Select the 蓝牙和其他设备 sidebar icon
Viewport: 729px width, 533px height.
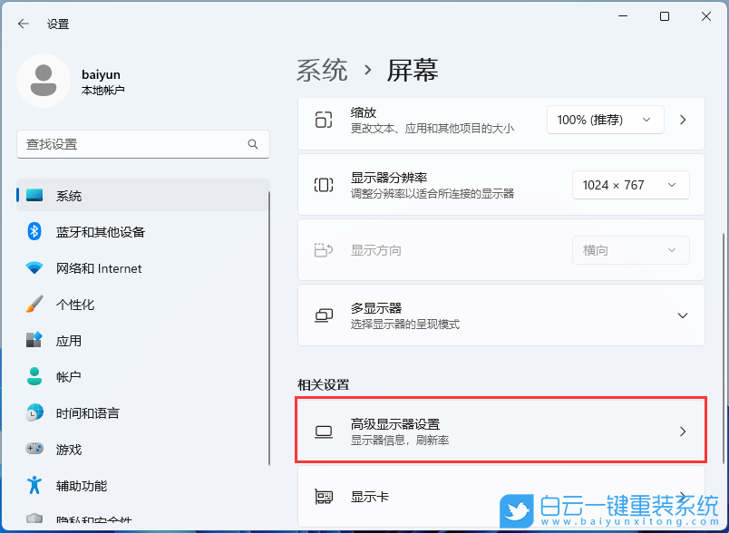tap(31, 232)
